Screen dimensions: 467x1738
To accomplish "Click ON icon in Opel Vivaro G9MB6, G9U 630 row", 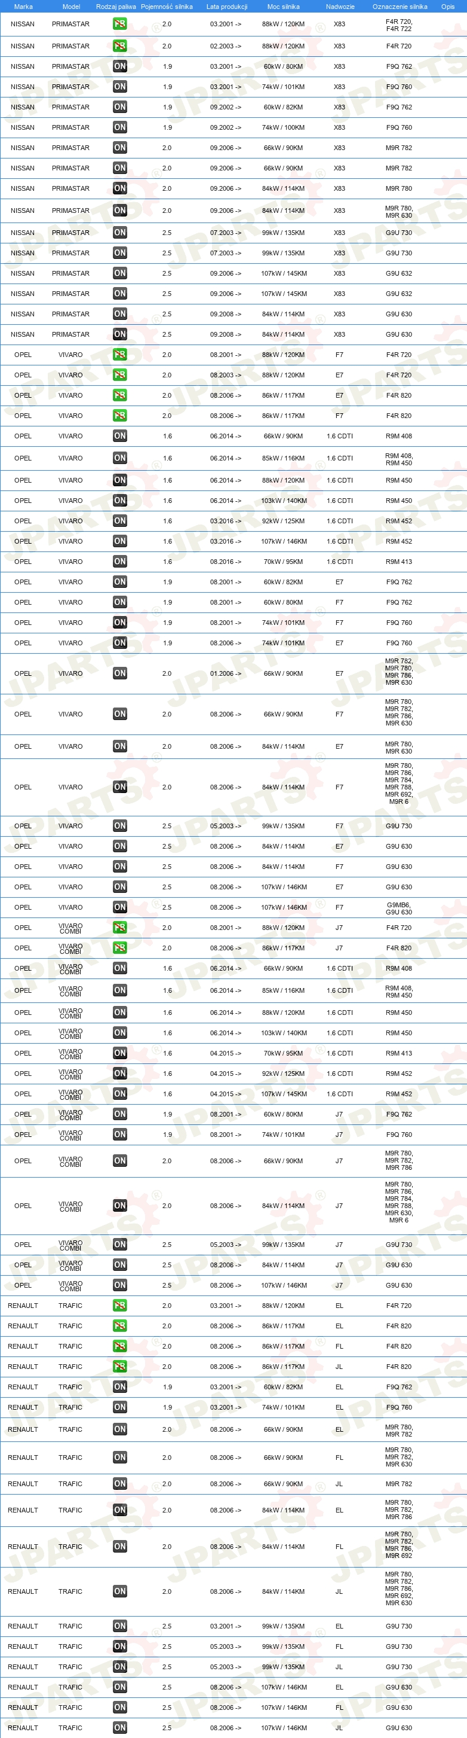I will point(120,907).
